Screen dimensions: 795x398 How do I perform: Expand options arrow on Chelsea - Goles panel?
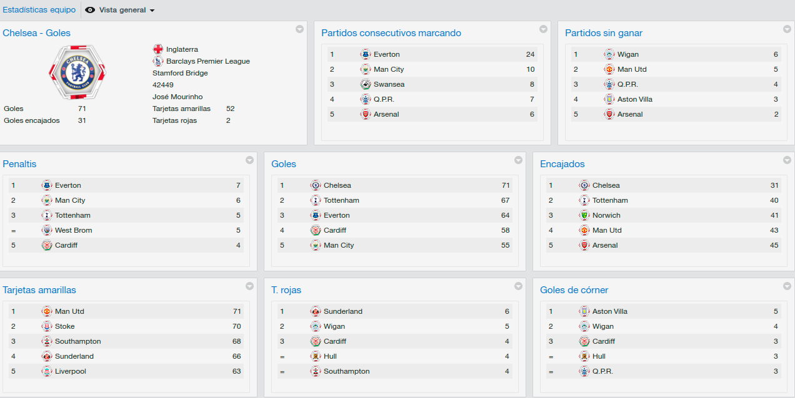[299, 29]
